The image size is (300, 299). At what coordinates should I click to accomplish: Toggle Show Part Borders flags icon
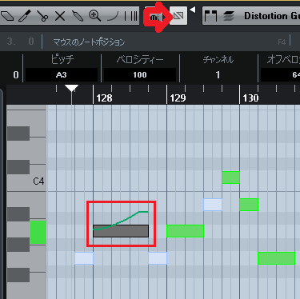[x=210, y=16]
